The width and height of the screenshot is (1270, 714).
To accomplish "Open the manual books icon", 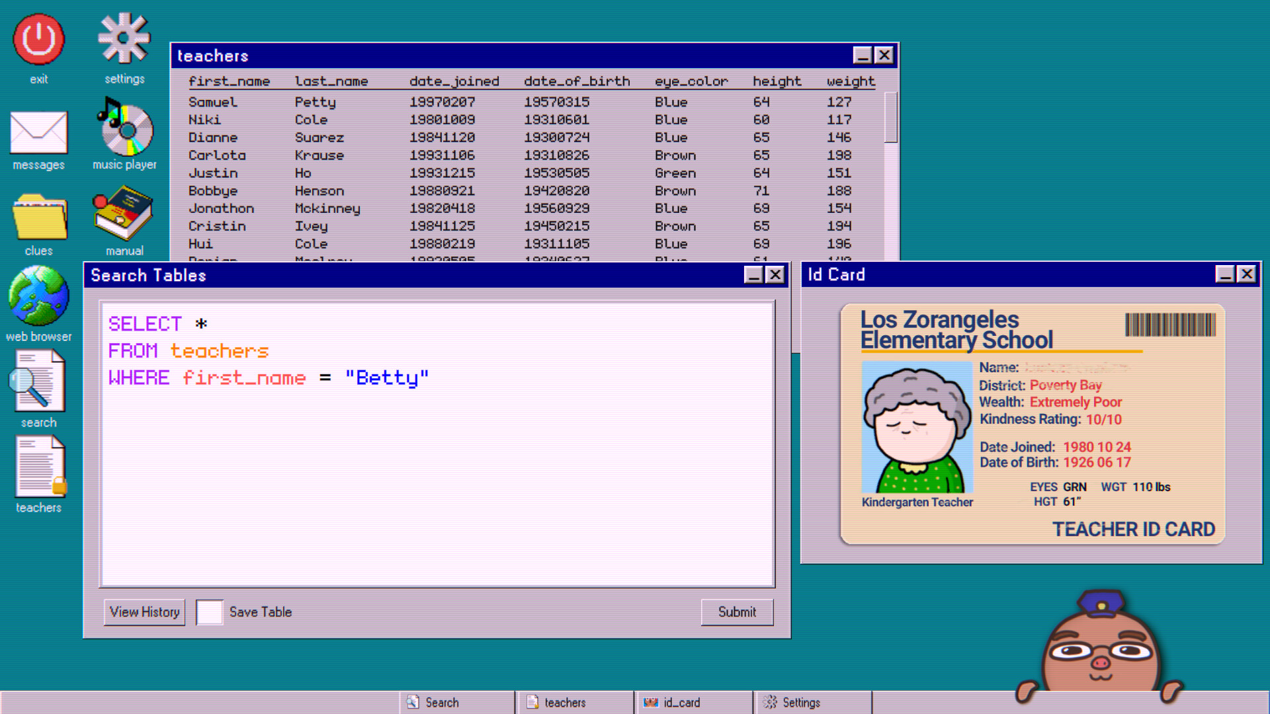I will 124,213.
